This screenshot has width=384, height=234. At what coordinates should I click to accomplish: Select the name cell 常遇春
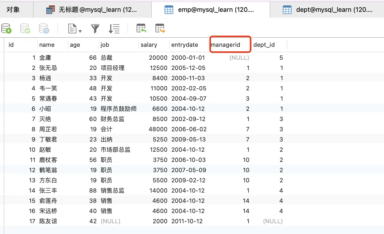48,98
